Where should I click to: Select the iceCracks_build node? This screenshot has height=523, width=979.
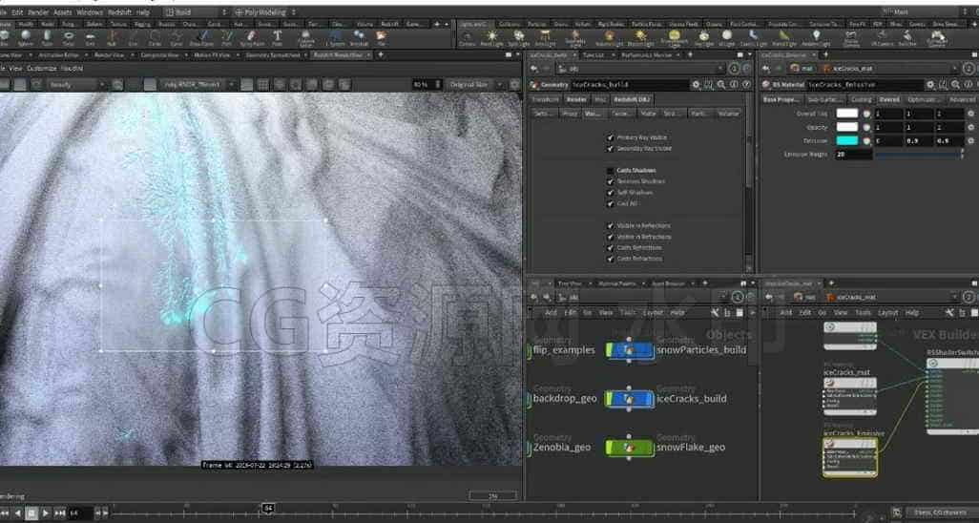point(630,399)
